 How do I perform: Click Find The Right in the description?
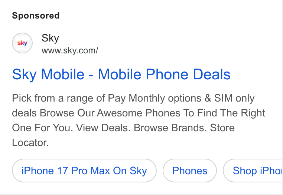pyautogui.click(x=231, y=113)
